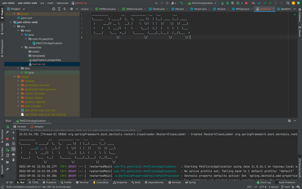
Task: Show Git history clock icon
Action: pos(276,3)
